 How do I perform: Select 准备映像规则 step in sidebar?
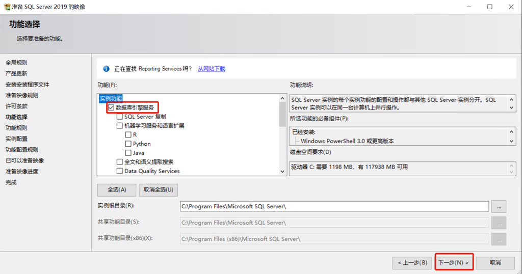click(21, 95)
